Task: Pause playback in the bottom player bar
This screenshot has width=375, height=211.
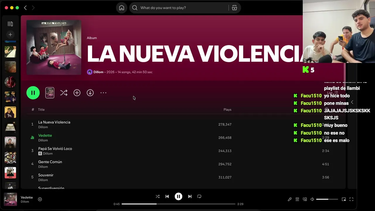Action: [x=178, y=196]
